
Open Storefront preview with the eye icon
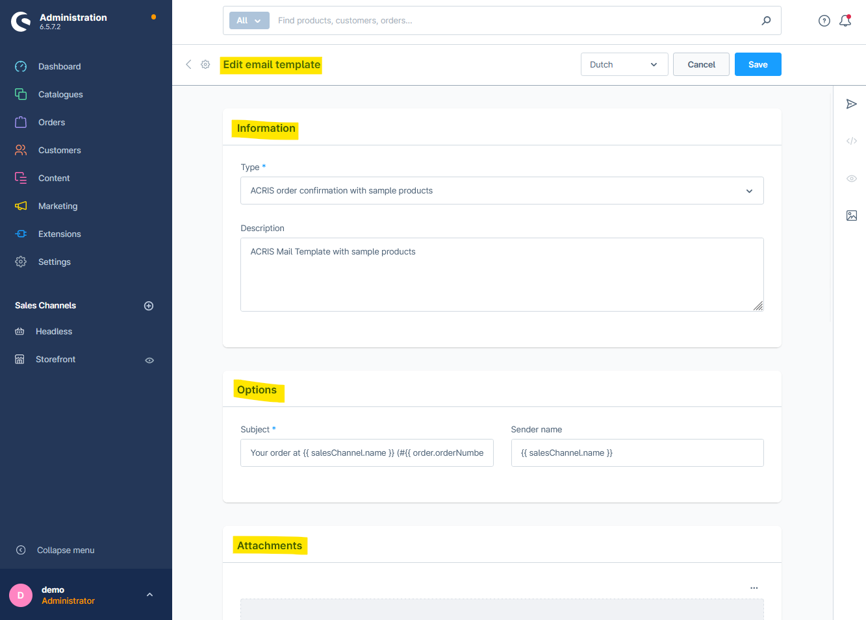149,360
